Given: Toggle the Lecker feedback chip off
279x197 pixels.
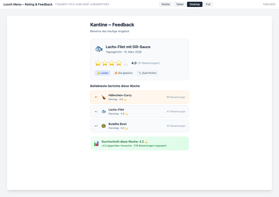Looking at the screenshot, I should click(102, 73).
